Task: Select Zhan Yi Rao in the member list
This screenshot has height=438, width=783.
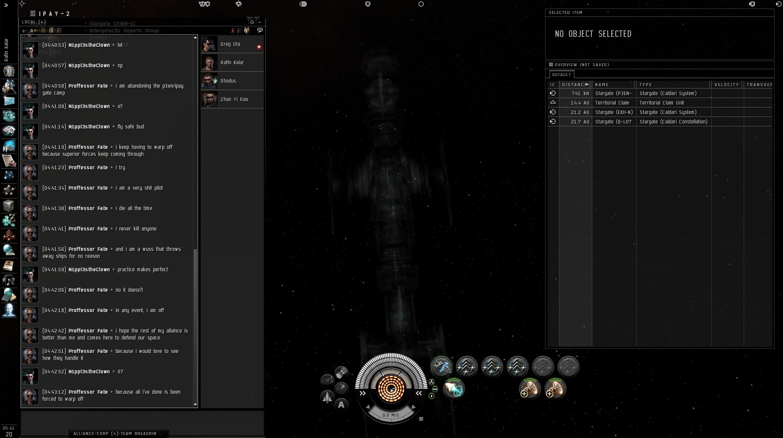Action: [x=232, y=99]
